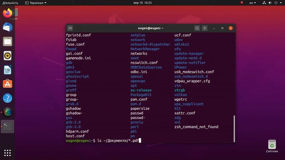Click the grub.d directory name
The width and height of the screenshot is (285, 160).
click(x=72, y=104)
